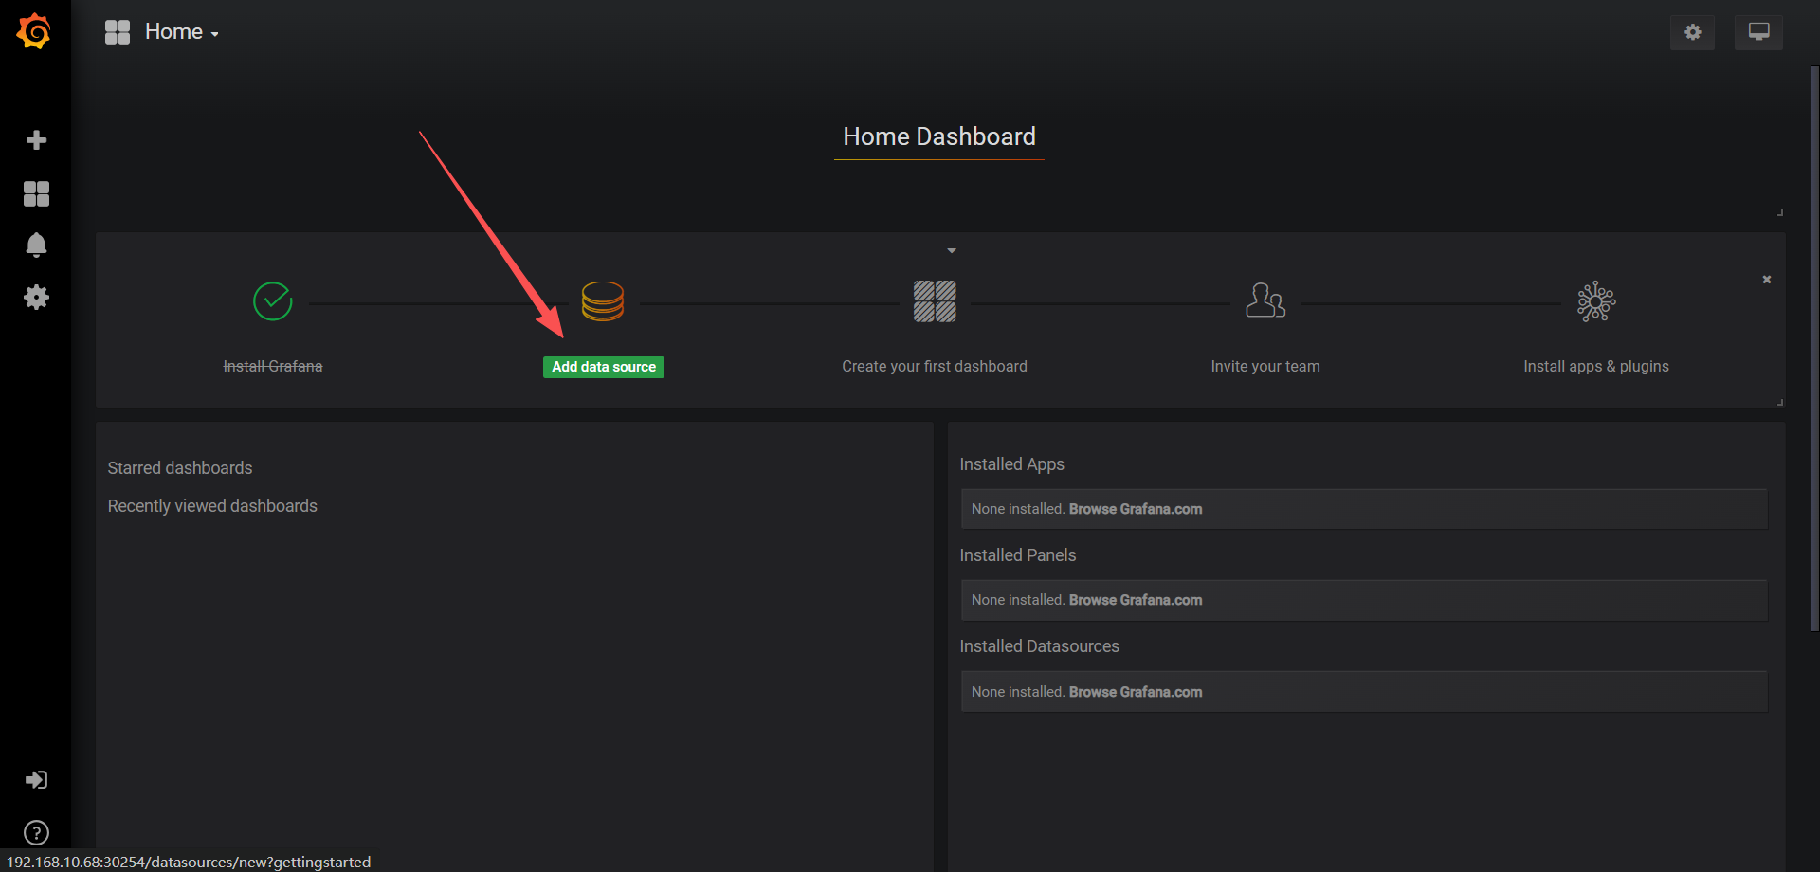Open Create your first dashboard step
The width and height of the screenshot is (1820, 872).
coord(935,367)
